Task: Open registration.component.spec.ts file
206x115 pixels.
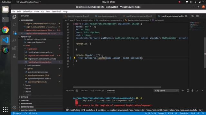Action: point(42,59)
